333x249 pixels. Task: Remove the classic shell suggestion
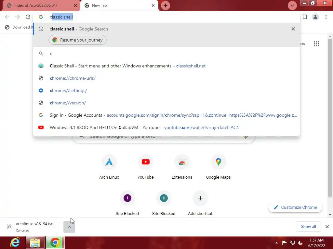[x=293, y=29]
